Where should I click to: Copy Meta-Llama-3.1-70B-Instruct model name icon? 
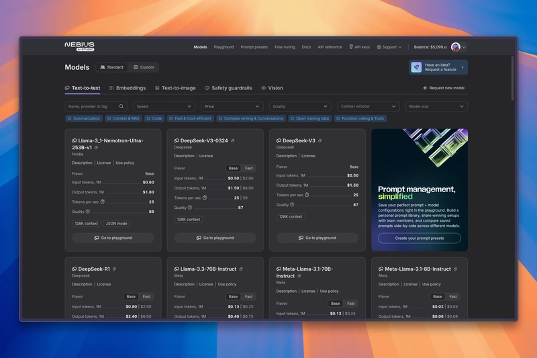[299, 276]
